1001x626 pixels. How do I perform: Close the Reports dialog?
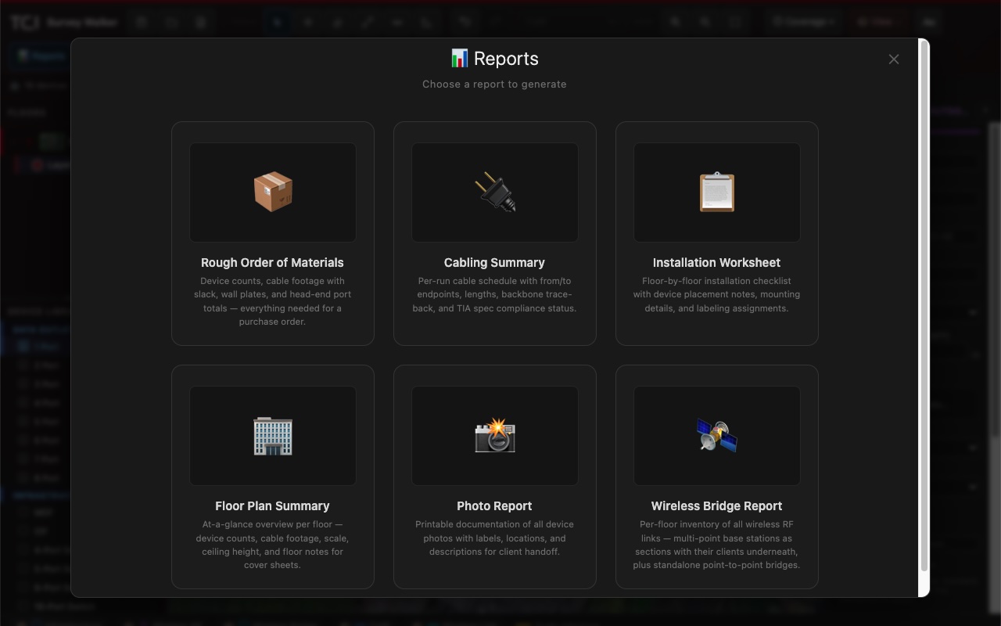[x=894, y=59]
